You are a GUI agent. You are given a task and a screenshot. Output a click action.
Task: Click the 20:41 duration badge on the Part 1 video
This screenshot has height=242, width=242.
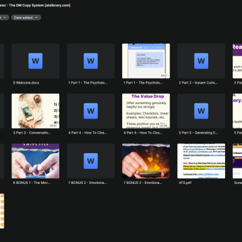point(164,76)
